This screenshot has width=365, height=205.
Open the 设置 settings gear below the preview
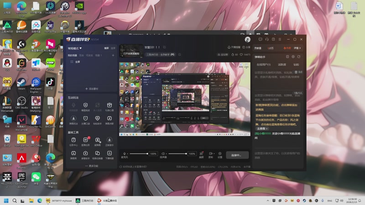click(220, 155)
